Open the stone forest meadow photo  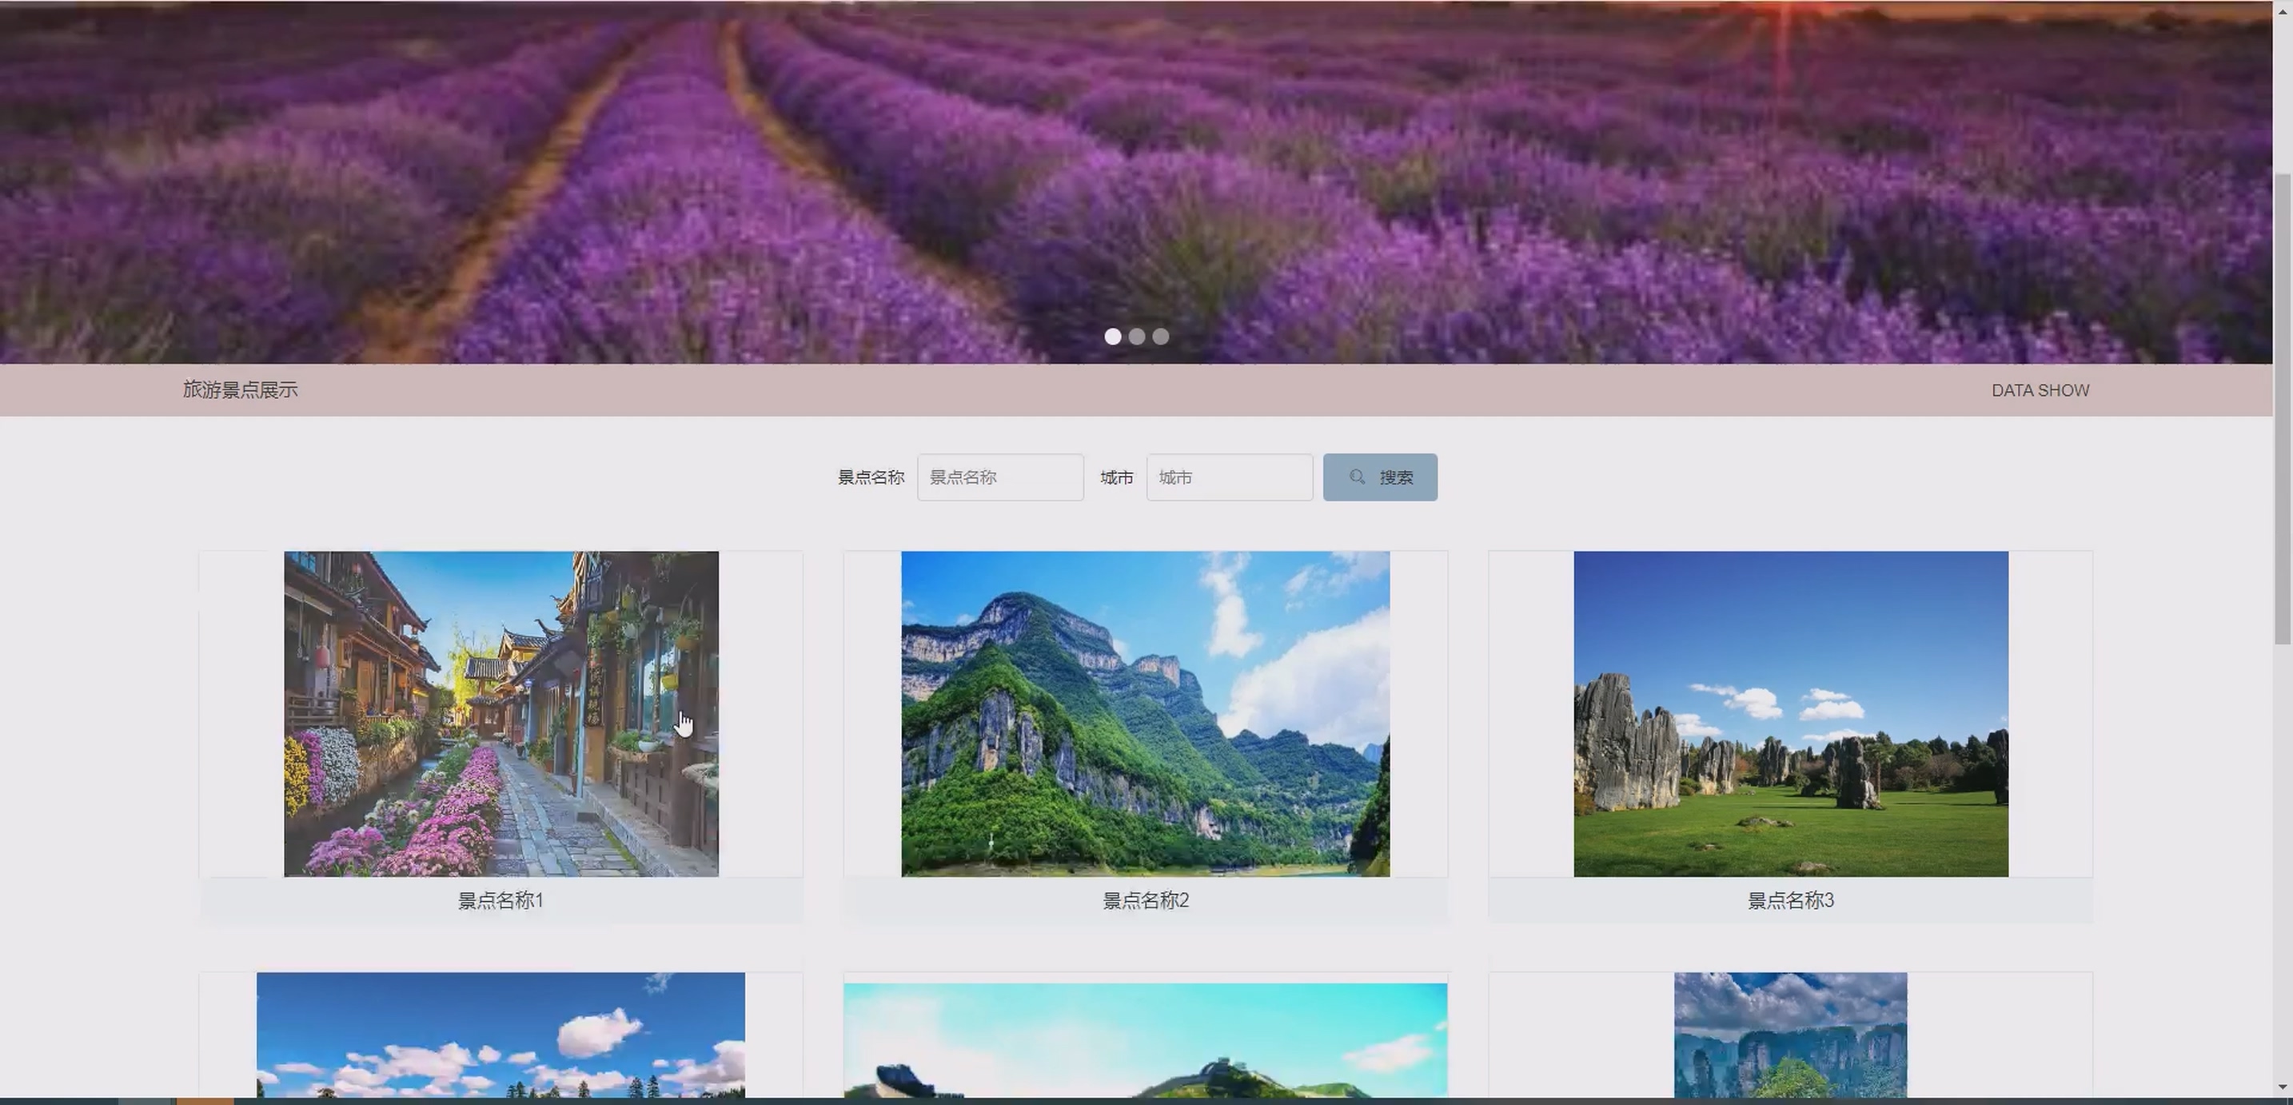(1790, 713)
